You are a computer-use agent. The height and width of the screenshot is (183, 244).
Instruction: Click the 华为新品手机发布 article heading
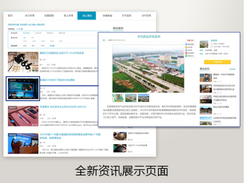tap(149, 37)
